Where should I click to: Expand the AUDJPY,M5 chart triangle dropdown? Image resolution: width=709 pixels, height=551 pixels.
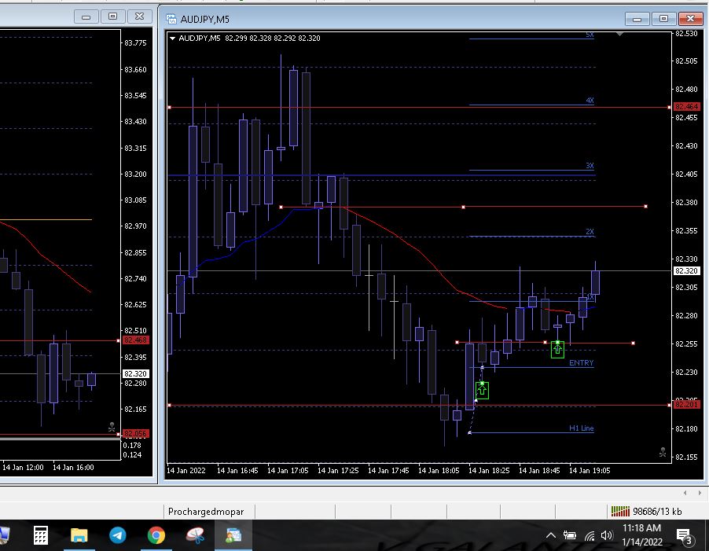click(173, 38)
